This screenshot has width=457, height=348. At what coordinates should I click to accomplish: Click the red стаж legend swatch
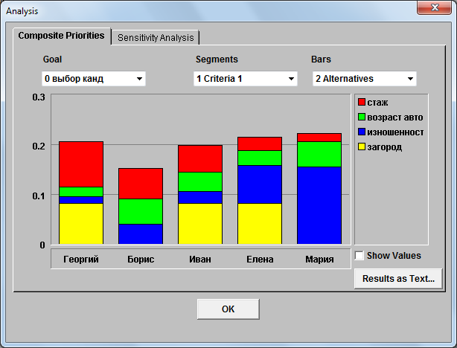click(x=362, y=102)
